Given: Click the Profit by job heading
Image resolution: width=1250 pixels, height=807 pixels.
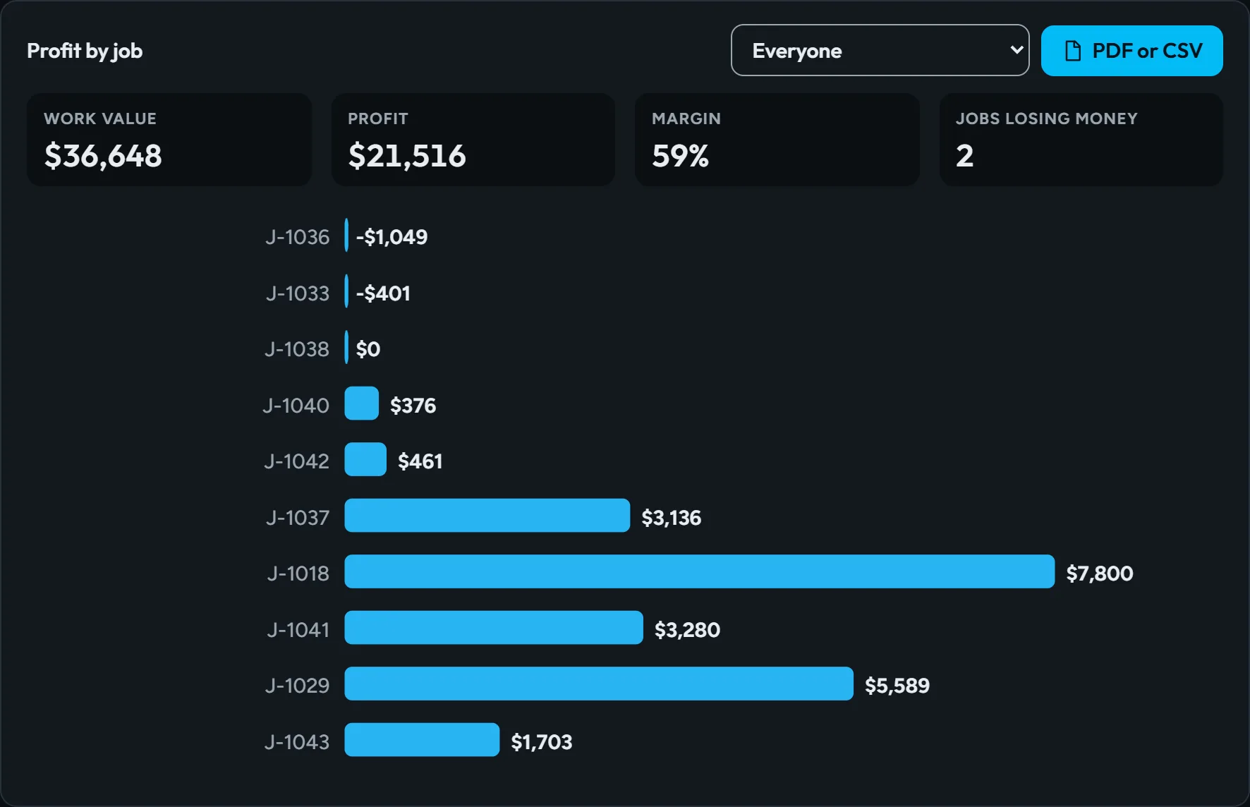Looking at the screenshot, I should 85,51.
